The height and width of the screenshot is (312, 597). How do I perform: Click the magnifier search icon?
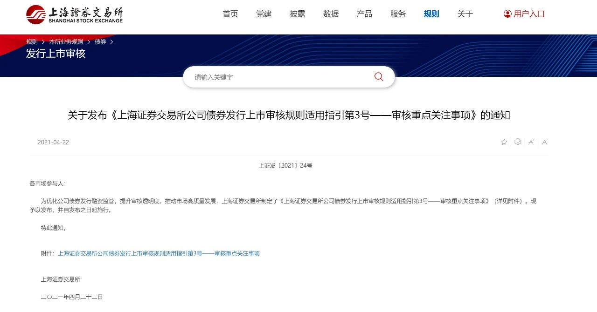pyautogui.click(x=379, y=77)
